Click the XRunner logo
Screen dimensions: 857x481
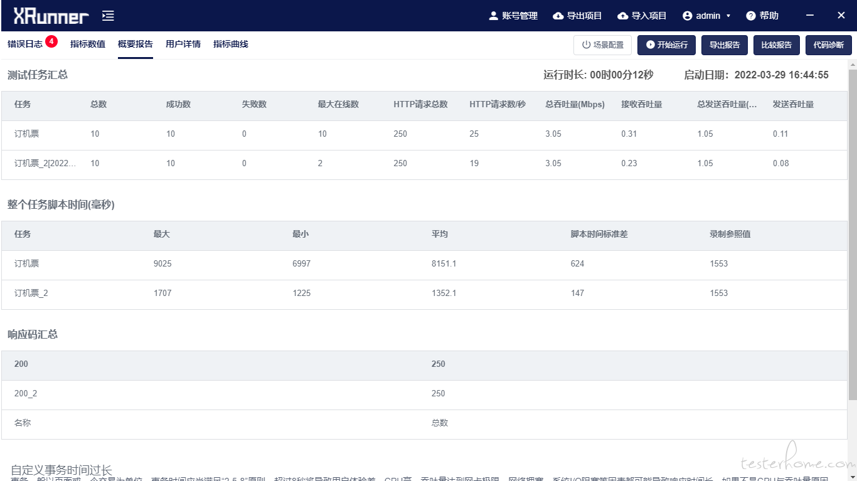click(x=51, y=16)
